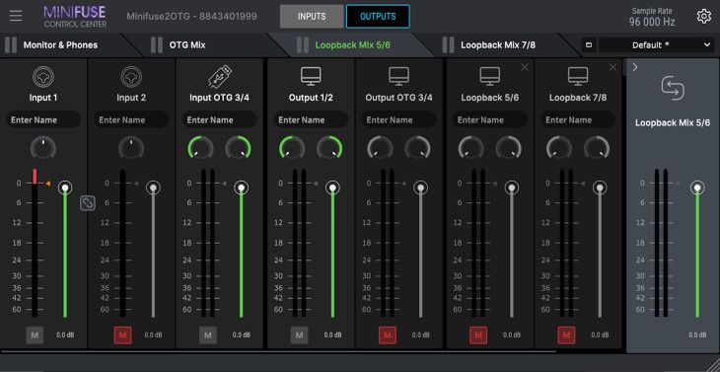Click the Input OTG 3/4 name field

pyautogui.click(x=219, y=119)
